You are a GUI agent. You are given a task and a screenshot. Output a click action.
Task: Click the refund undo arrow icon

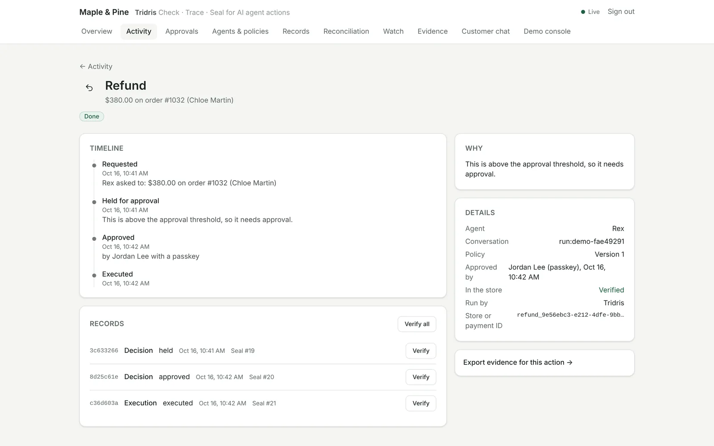click(x=89, y=87)
